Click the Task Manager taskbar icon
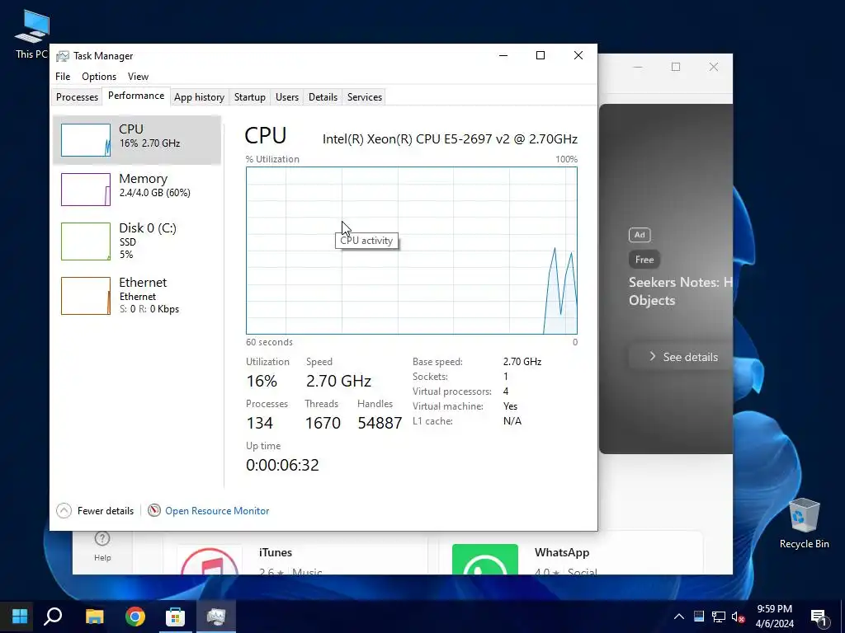The width and height of the screenshot is (845, 633). coord(215,617)
